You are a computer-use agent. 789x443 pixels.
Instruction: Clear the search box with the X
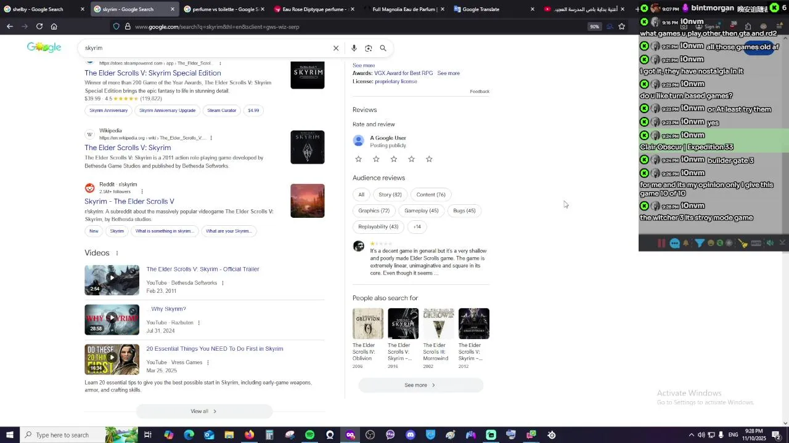[x=336, y=48]
